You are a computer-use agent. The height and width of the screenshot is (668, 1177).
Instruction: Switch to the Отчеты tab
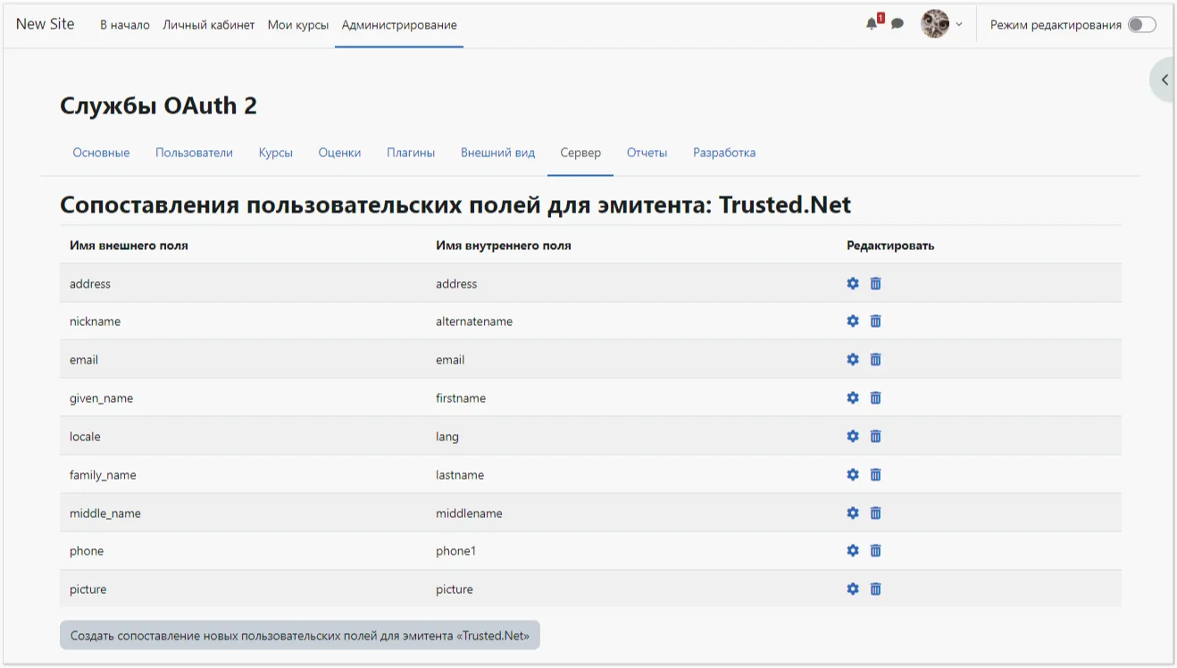(x=647, y=152)
